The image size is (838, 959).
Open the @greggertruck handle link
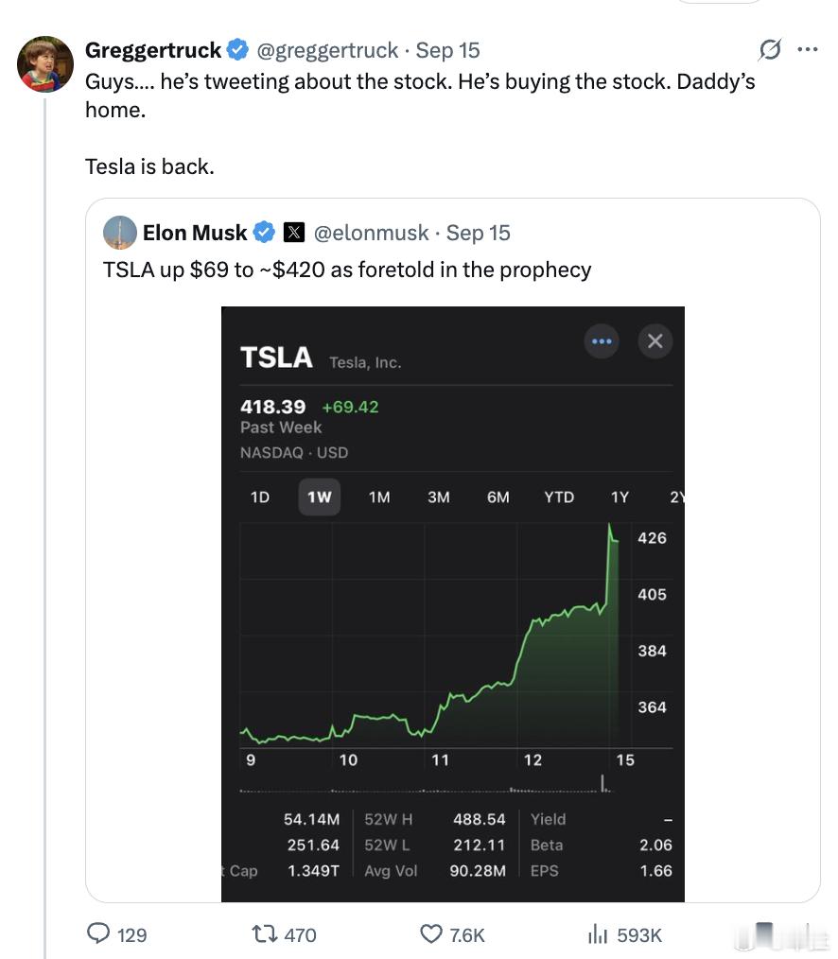point(327,50)
